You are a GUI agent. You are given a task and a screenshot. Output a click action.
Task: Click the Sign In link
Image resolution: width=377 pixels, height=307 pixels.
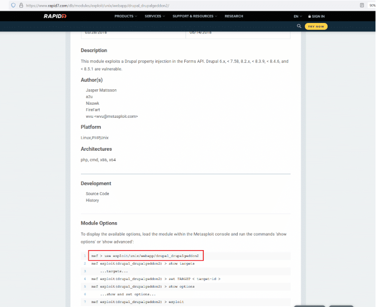click(318, 16)
